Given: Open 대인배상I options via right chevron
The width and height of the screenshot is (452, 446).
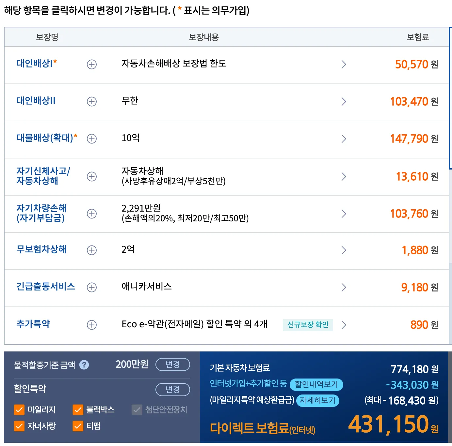Looking at the screenshot, I should coord(344,65).
